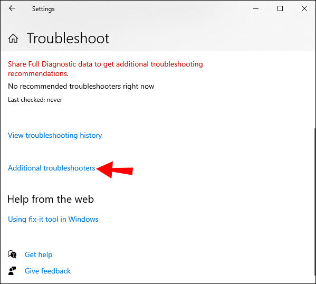Open Additional troubleshooters link

coord(51,168)
